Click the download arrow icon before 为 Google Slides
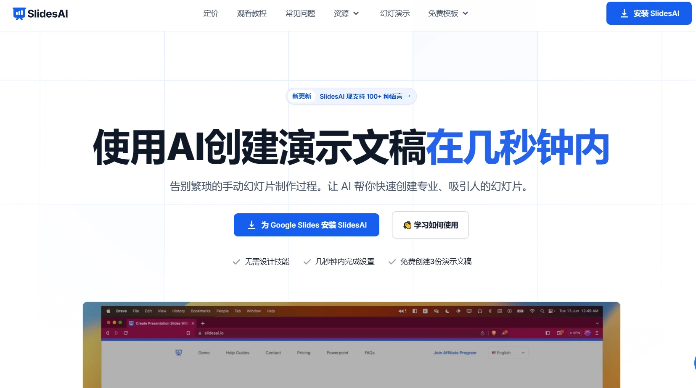This screenshot has height=388, width=696. coord(251,225)
